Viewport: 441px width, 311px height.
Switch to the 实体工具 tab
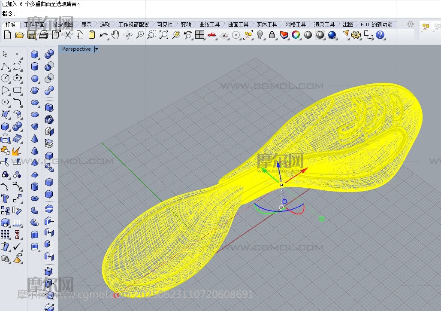click(267, 25)
